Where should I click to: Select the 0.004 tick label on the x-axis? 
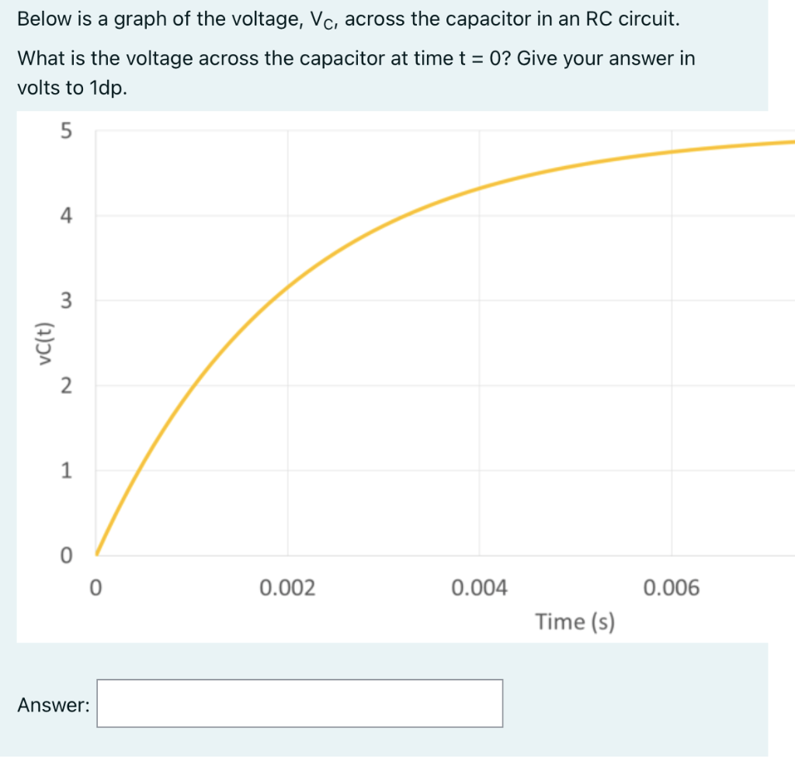coord(480,588)
